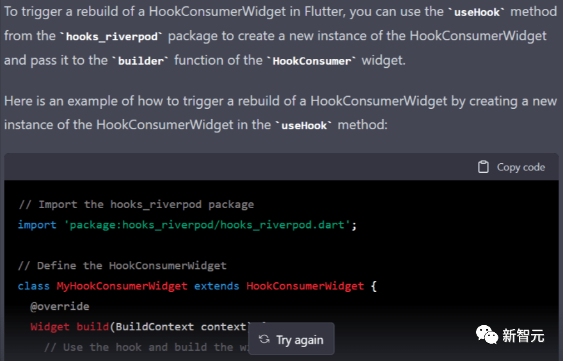Screen dimensions: 563x361
Task: Click the clipboard icon beside Copy code
Action: pos(483,167)
